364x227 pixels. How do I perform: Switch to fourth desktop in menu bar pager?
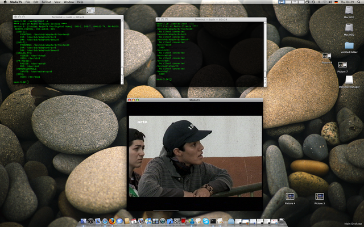pos(301,2)
